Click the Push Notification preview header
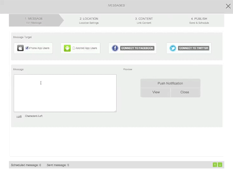 pyautogui.click(x=170, y=83)
